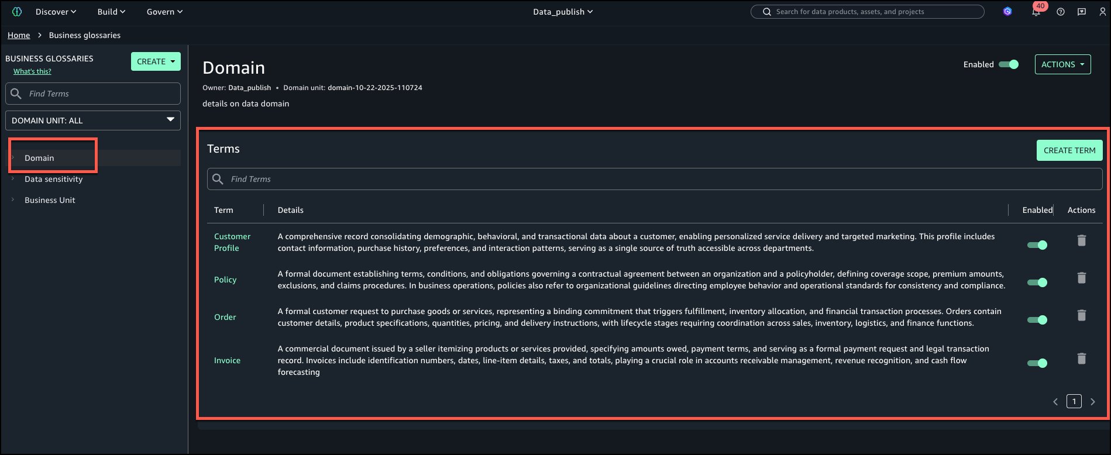The height and width of the screenshot is (455, 1111).
Task: Open the Build menu
Action: [111, 12]
